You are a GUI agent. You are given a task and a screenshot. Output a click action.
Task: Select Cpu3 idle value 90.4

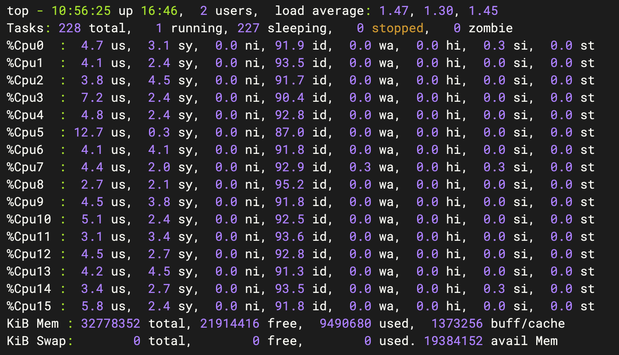point(290,98)
